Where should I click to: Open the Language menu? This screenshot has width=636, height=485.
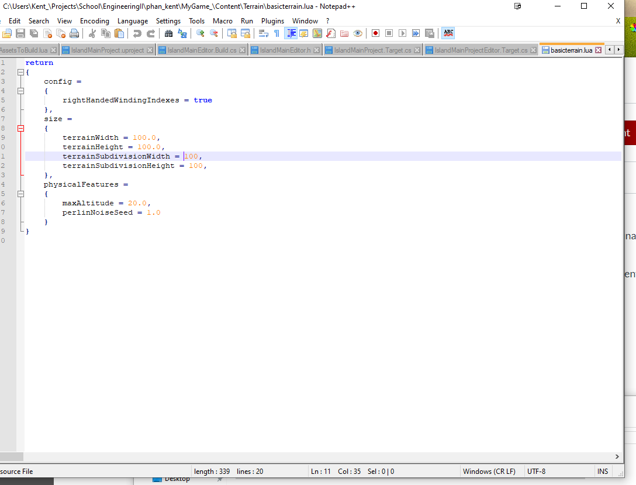(x=133, y=21)
